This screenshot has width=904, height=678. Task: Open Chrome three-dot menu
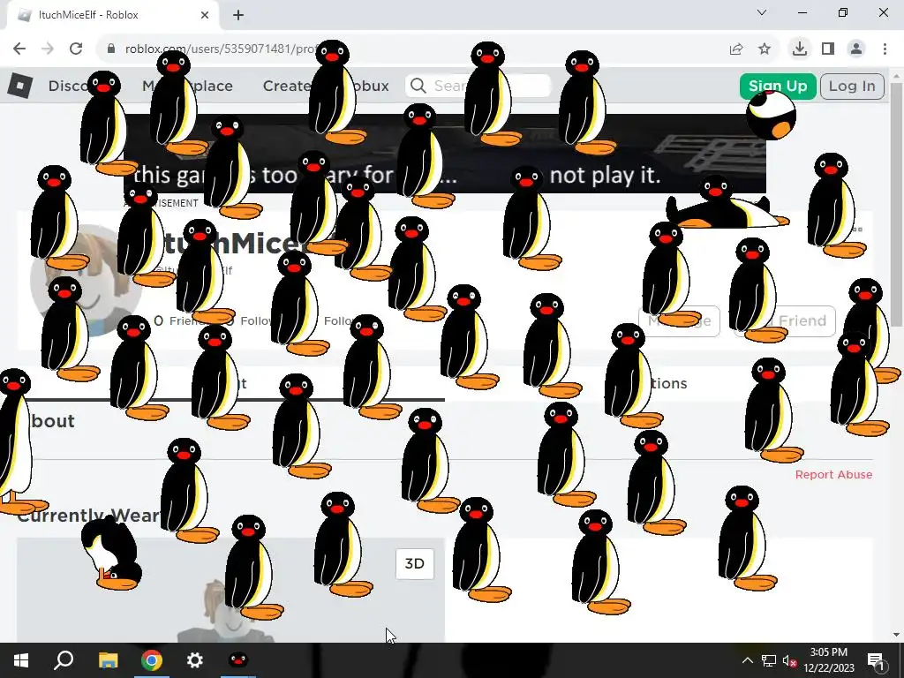point(885,49)
